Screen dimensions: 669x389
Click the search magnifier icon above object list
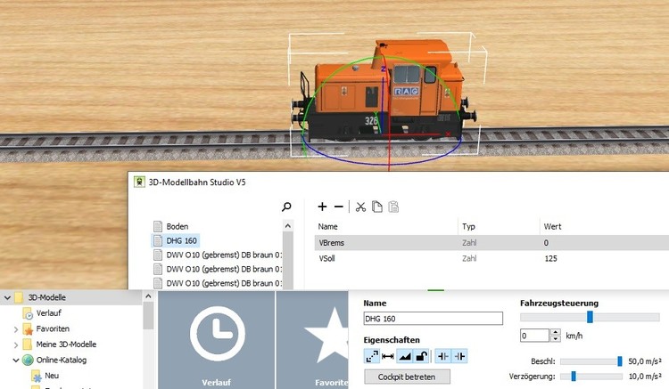pyautogui.click(x=286, y=207)
